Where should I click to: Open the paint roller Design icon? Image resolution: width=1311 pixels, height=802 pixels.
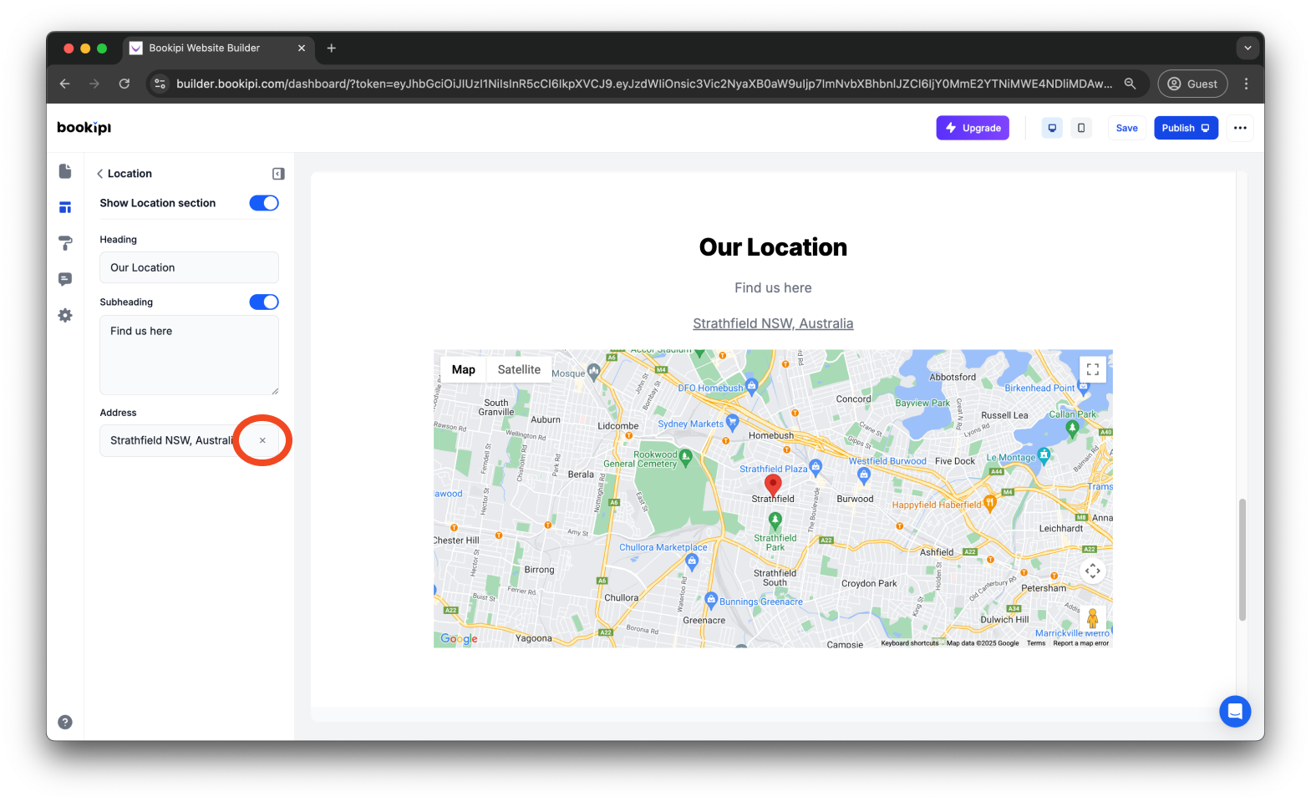point(65,243)
